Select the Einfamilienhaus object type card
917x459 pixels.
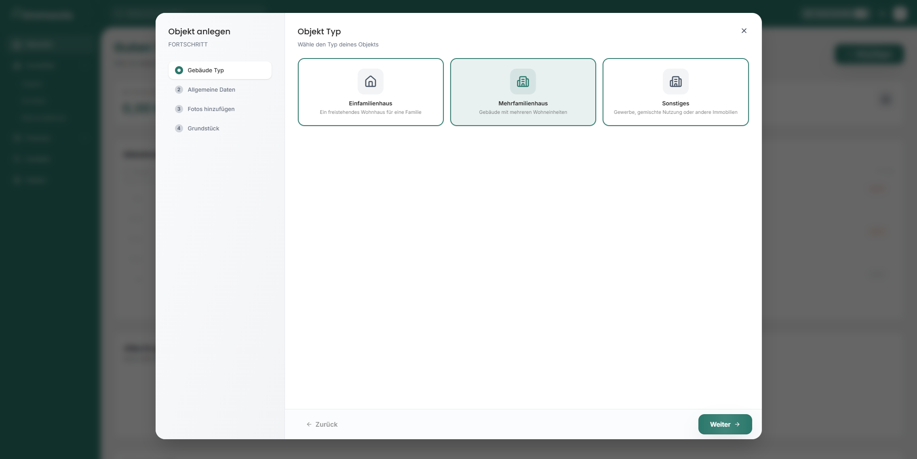(371, 92)
